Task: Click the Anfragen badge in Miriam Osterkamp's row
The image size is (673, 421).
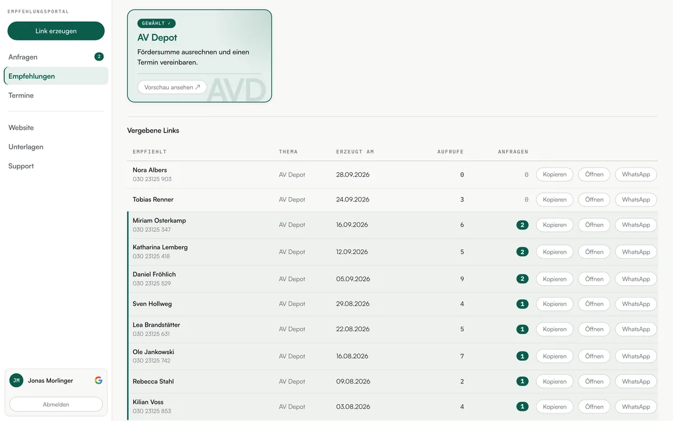Action: coord(522,225)
